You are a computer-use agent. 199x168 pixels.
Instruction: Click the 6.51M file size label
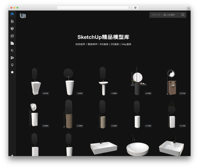coord(183,93)
